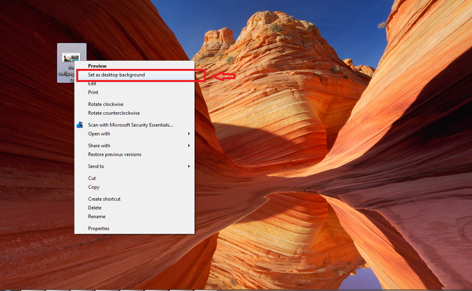Choose Copy from the context menu
This screenshot has height=291, width=472.
[x=94, y=187]
